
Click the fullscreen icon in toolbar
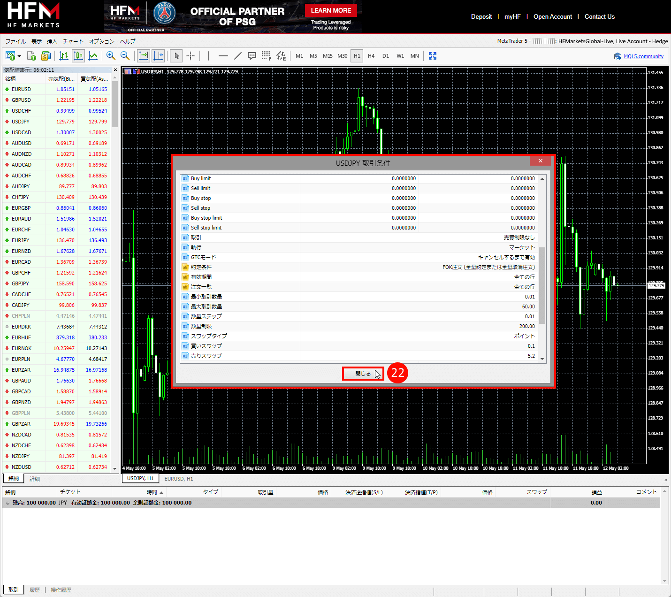pos(433,56)
